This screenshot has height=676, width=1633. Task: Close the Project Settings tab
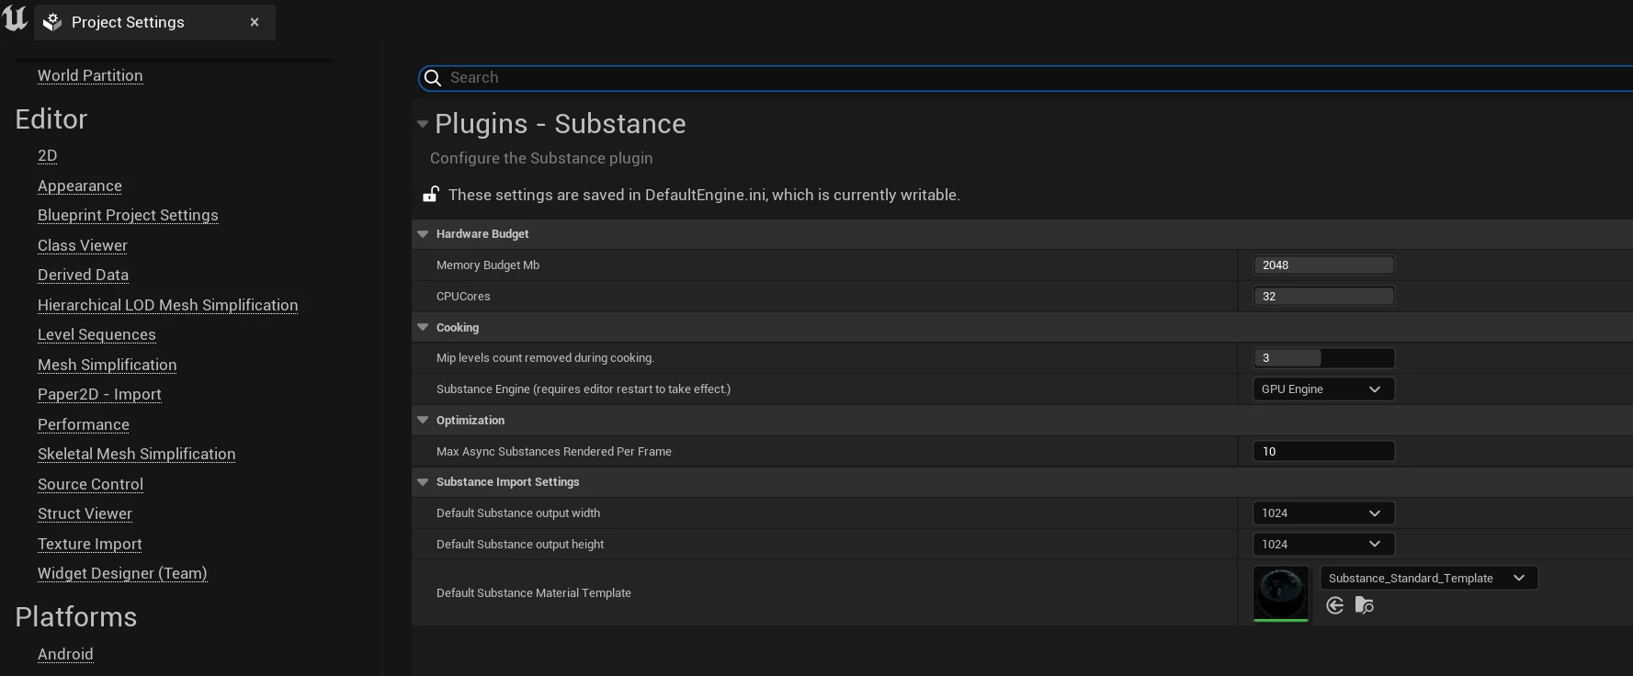coord(255,22)
